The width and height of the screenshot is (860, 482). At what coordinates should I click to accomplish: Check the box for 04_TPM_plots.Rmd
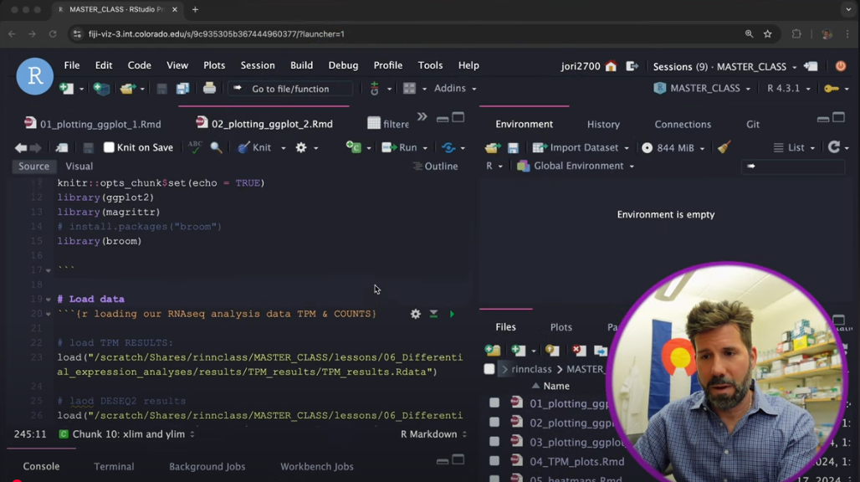pyautogui.click(x=494, y=461)
